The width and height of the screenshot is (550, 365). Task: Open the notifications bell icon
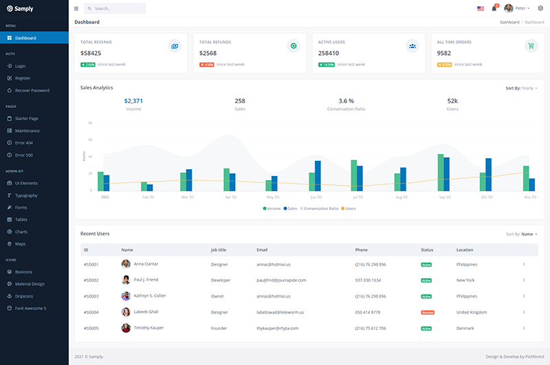tap(494, 8)
